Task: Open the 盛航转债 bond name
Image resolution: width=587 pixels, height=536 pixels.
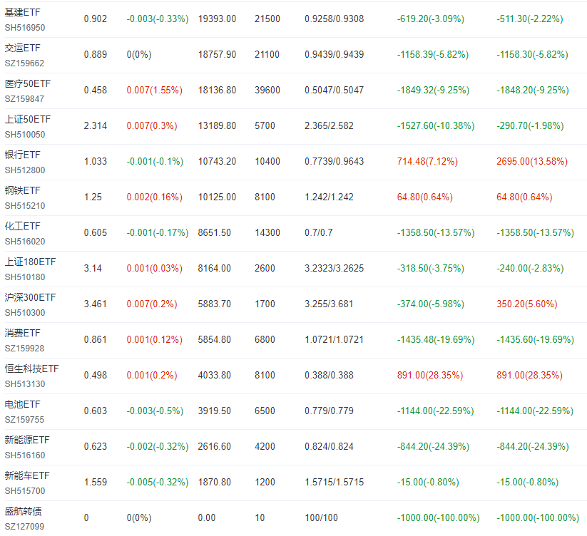Action: click(x=24, y=511)
